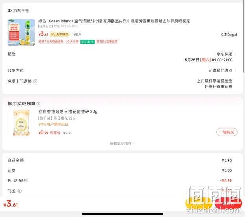
Task: Tap the PLUS到手价 price badge
Action: tap(60, 34)
